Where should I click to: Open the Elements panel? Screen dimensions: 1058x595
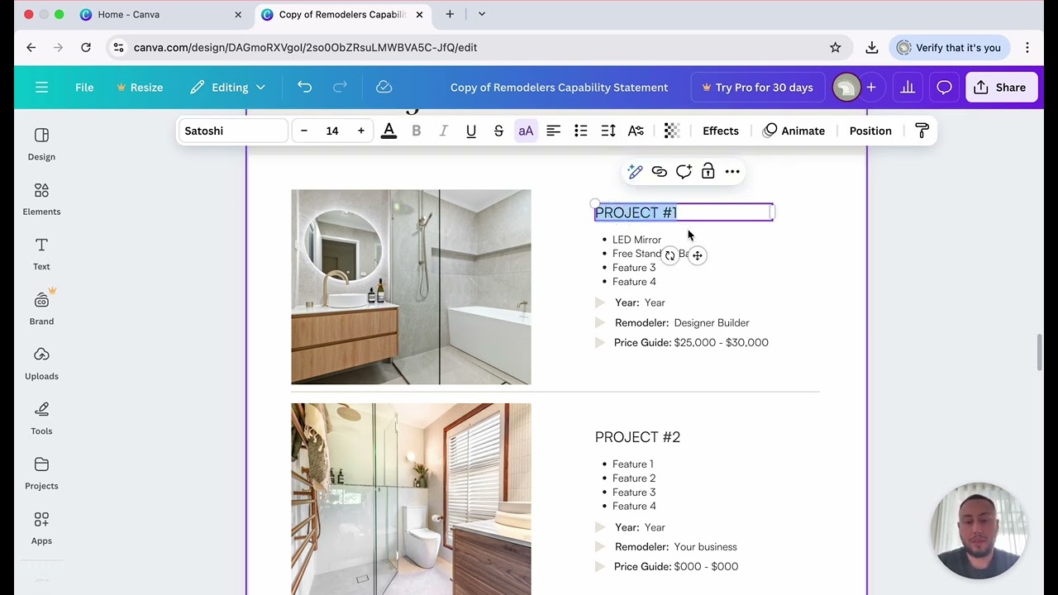[41, 199]
